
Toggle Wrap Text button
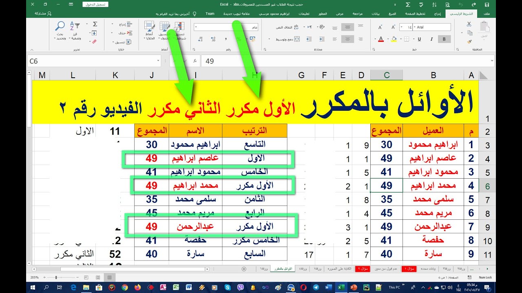point(288,27)
